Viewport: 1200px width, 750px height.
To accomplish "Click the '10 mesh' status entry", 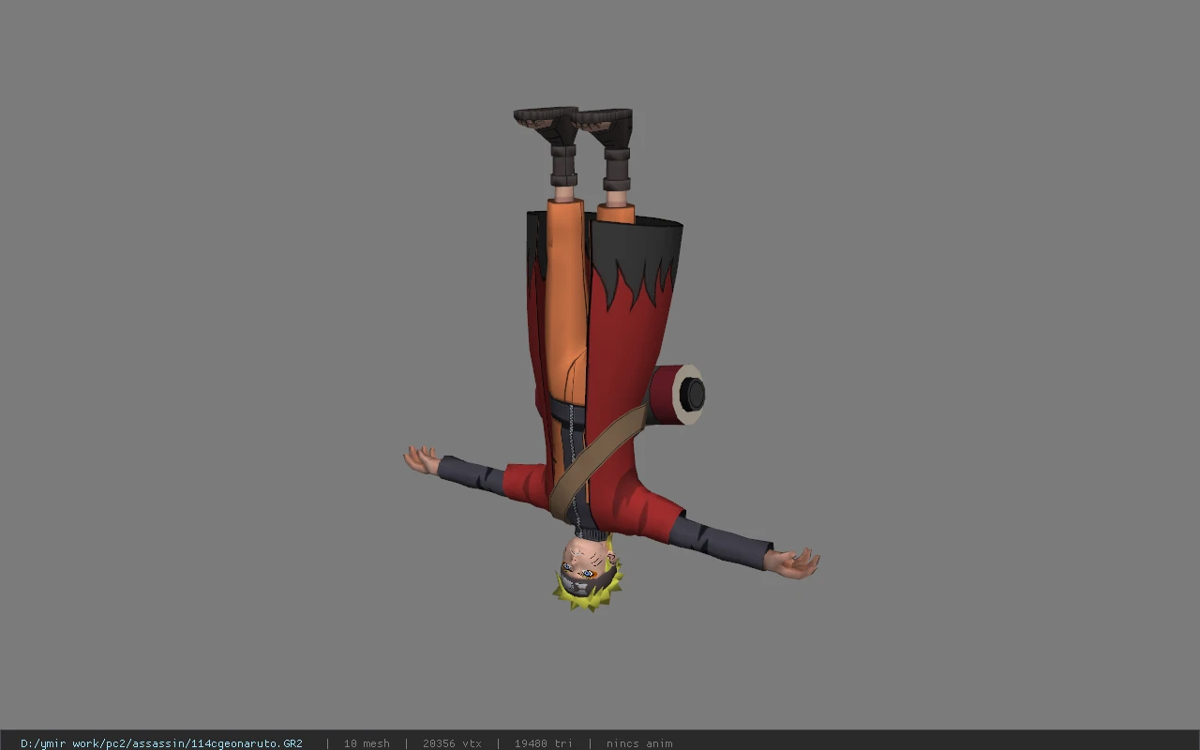I will pyautogui.click(x=367, y=743).
